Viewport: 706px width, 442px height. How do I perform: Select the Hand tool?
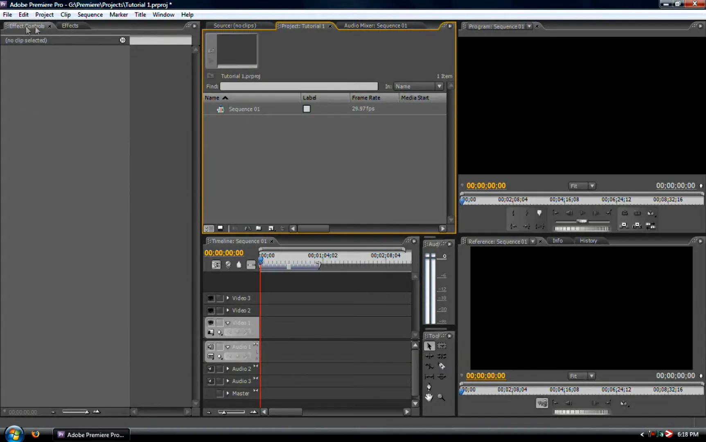coord(429,397)
